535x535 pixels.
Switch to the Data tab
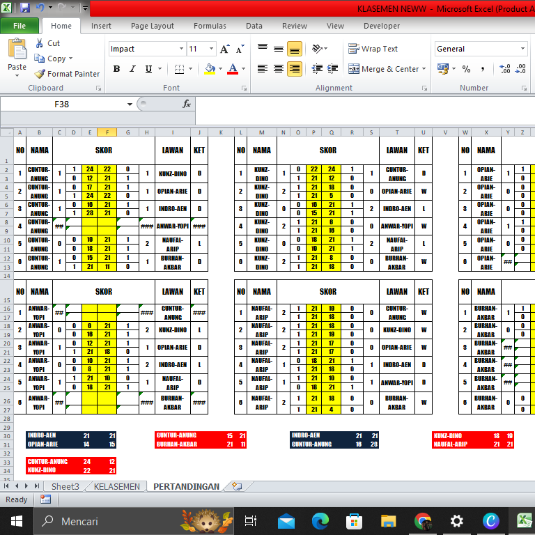tap(254, 26)
